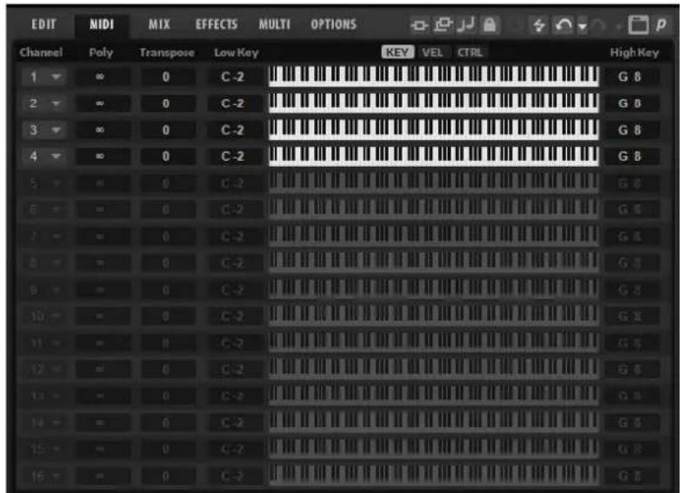Click the key range keyboard in row 3

(434, 129)
